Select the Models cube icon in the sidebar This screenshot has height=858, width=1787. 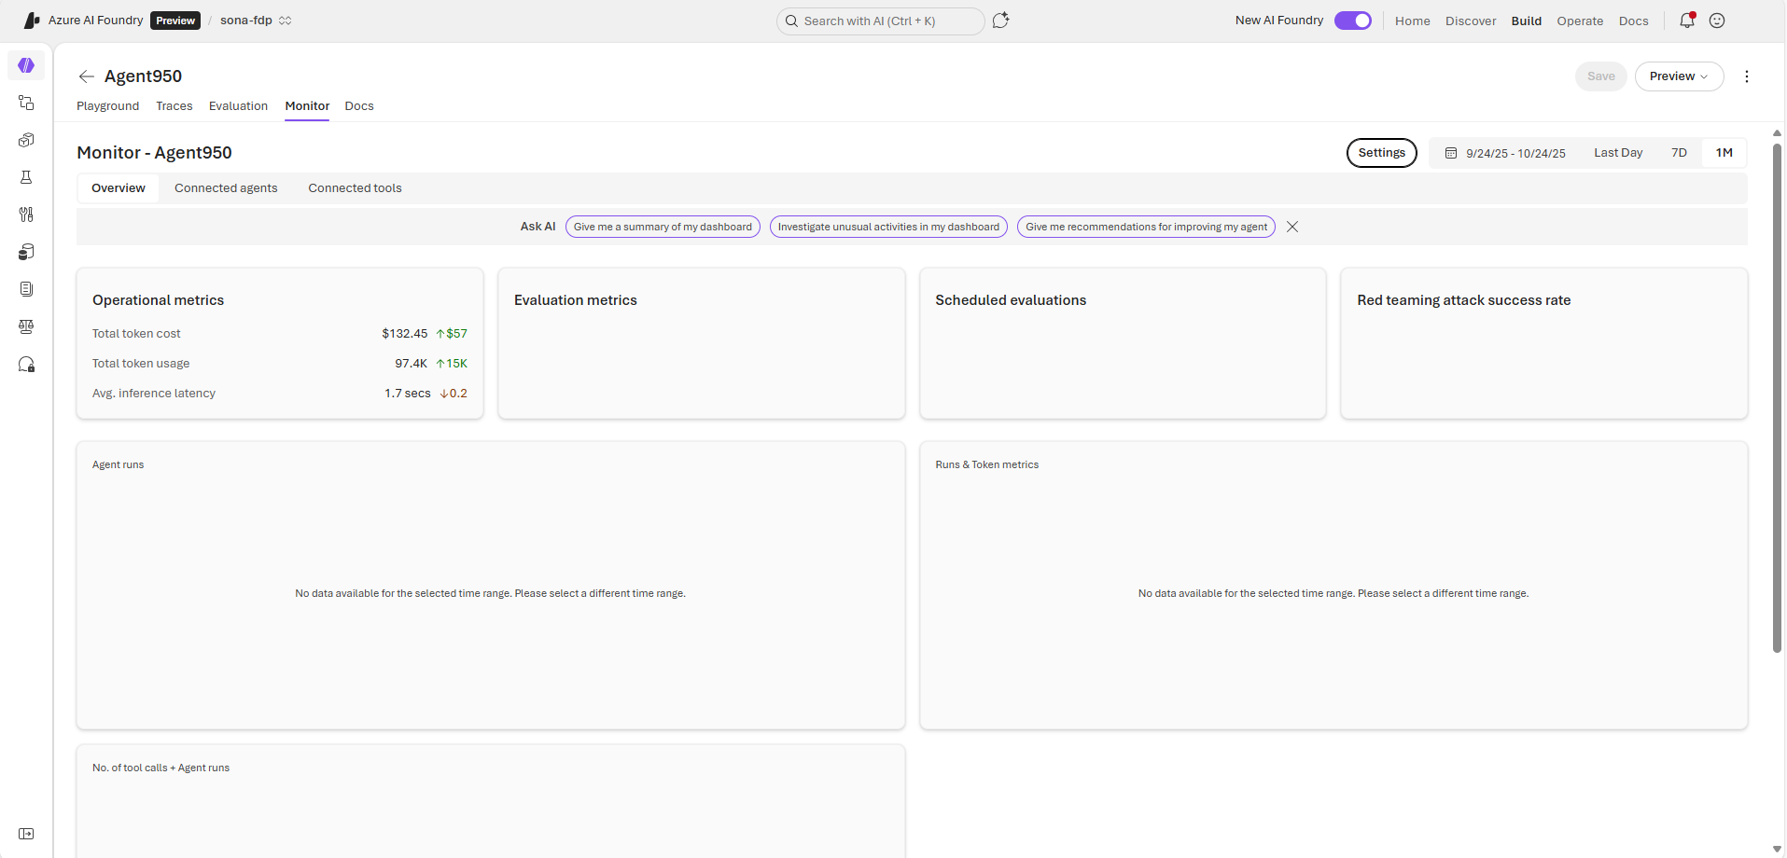click(x=26, y=140)
